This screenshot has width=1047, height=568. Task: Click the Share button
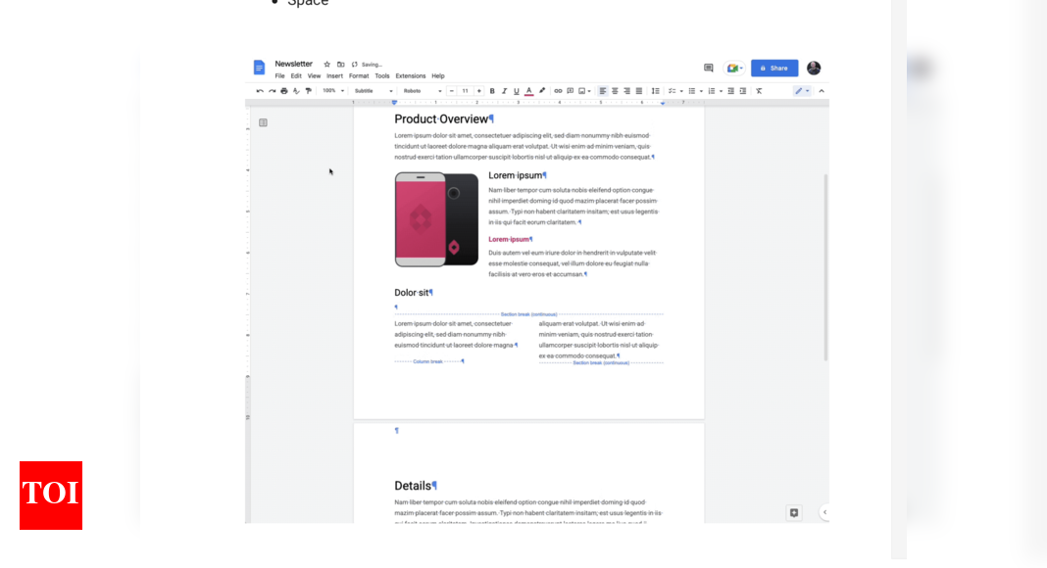tap(773, 68)
